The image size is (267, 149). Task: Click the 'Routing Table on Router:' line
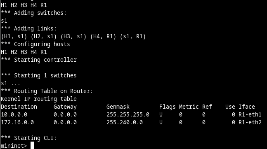(x=47, y=91)
